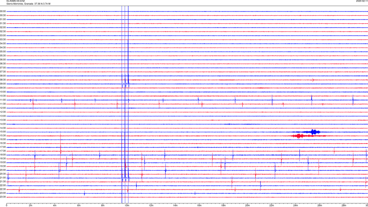Viewport: 368px width, 207px height.
Task: Select the 08:00 trace time label
Action: tap(3, 76)
